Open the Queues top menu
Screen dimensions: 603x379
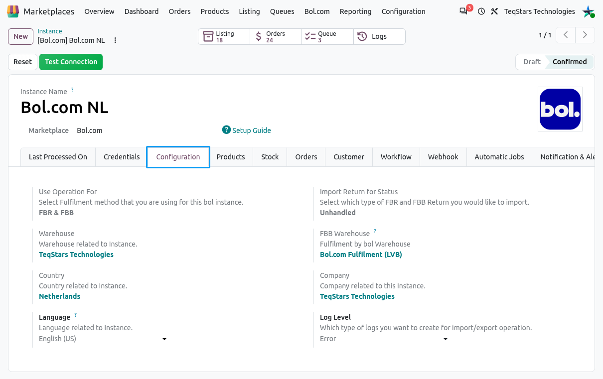282,11
